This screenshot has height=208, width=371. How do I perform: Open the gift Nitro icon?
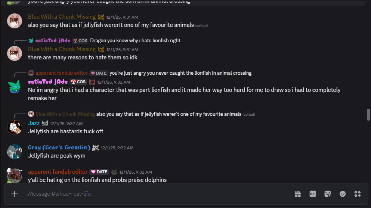[298, 194]
